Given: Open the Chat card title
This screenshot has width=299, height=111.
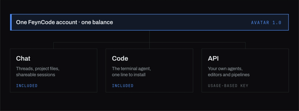Looking at the screenshot, I should [23, 59].
